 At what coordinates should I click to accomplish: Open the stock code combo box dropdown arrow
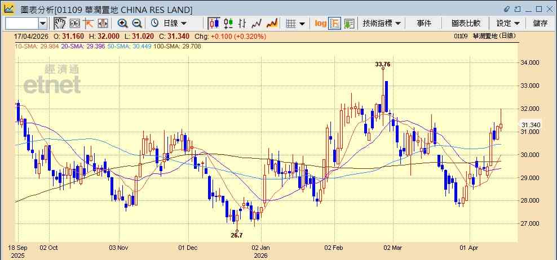(43, 24)
